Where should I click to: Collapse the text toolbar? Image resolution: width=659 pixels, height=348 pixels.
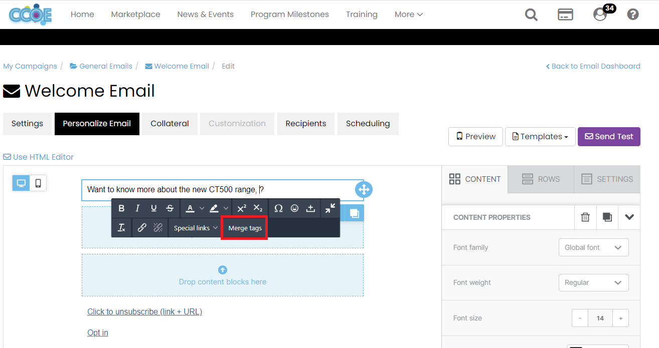click(x=330, y=208)
